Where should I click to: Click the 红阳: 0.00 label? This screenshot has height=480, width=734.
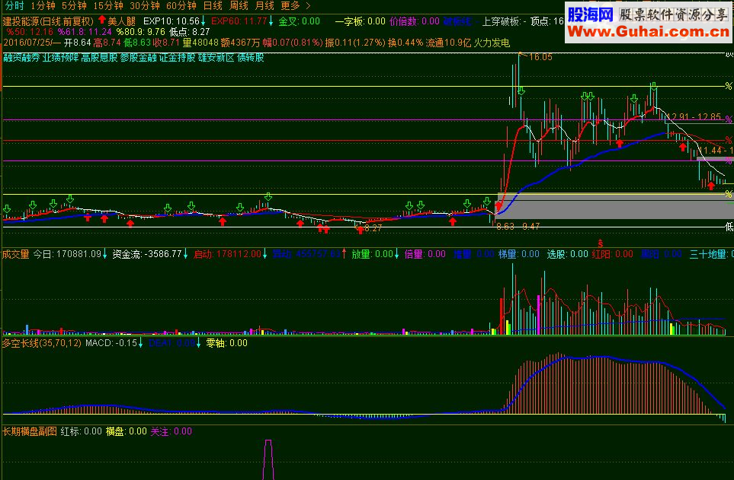(x=612, y=254)
